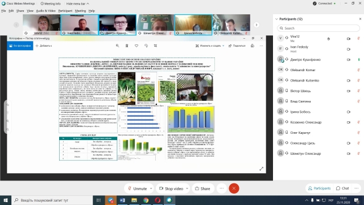Open Opera browser from the taskbar
364x205 pixels.
158,200
